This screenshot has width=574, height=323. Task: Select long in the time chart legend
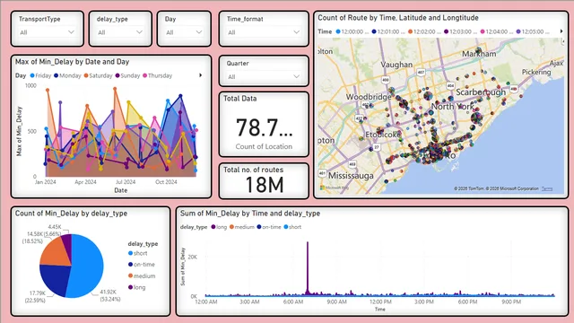219,227
